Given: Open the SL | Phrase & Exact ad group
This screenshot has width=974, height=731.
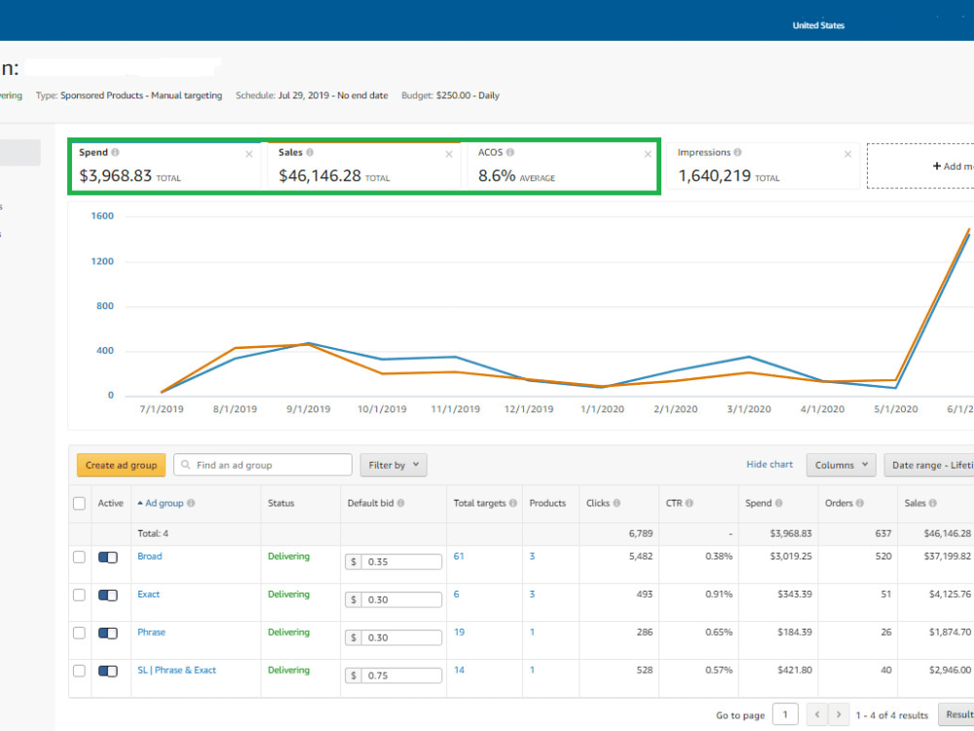Looking at the screenshot, I should 177,671.
